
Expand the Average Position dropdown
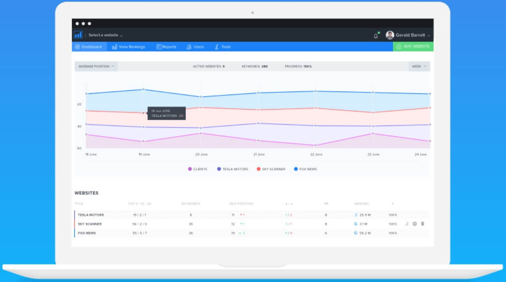[x=96, y=66]
